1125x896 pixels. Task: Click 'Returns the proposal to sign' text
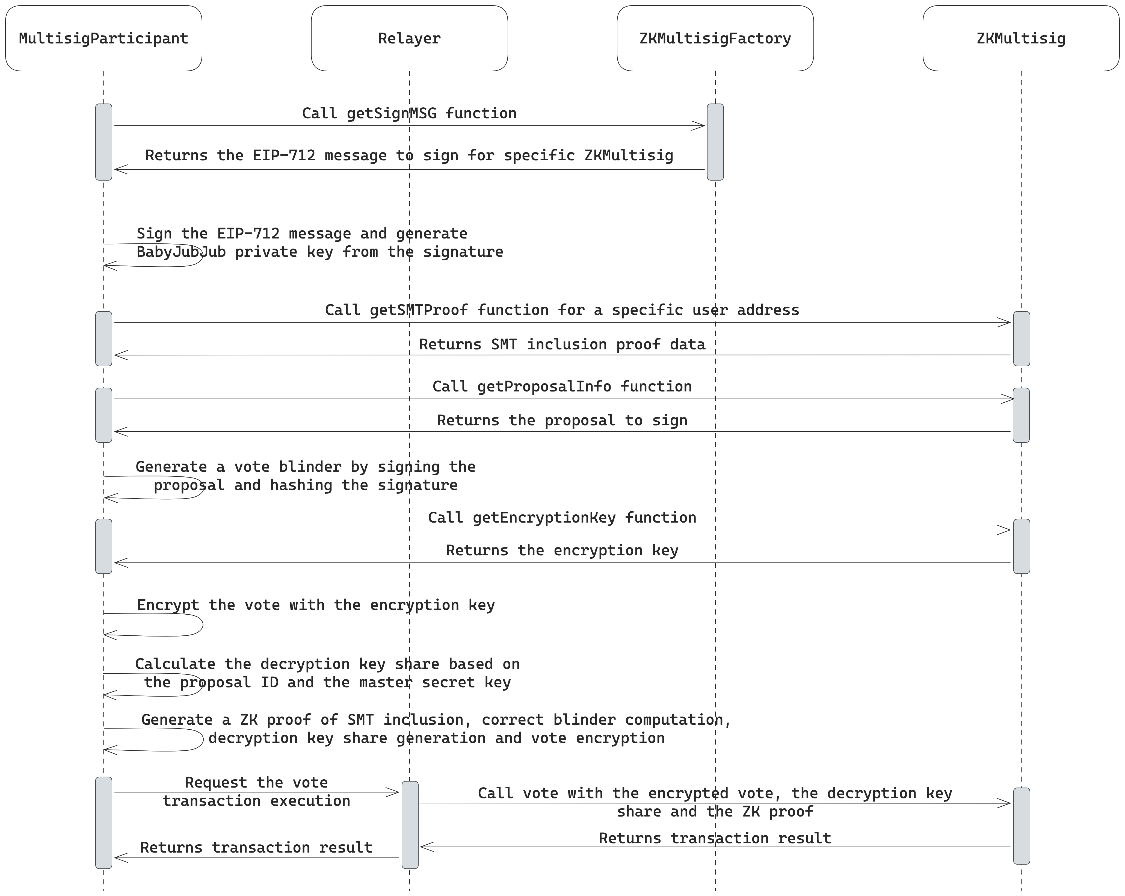click(562, 421)
